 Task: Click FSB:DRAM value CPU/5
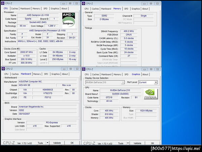[129, 35]
